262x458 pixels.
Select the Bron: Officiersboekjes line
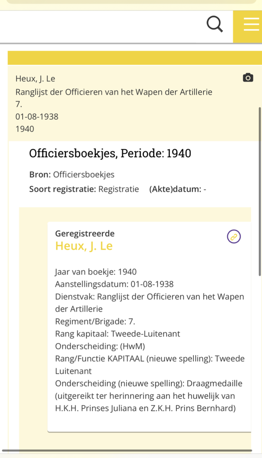[72, 175]
